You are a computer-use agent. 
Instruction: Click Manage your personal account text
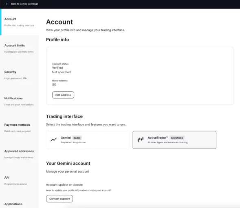67,171
